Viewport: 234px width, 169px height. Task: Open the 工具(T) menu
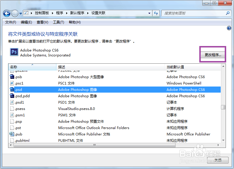58,22
